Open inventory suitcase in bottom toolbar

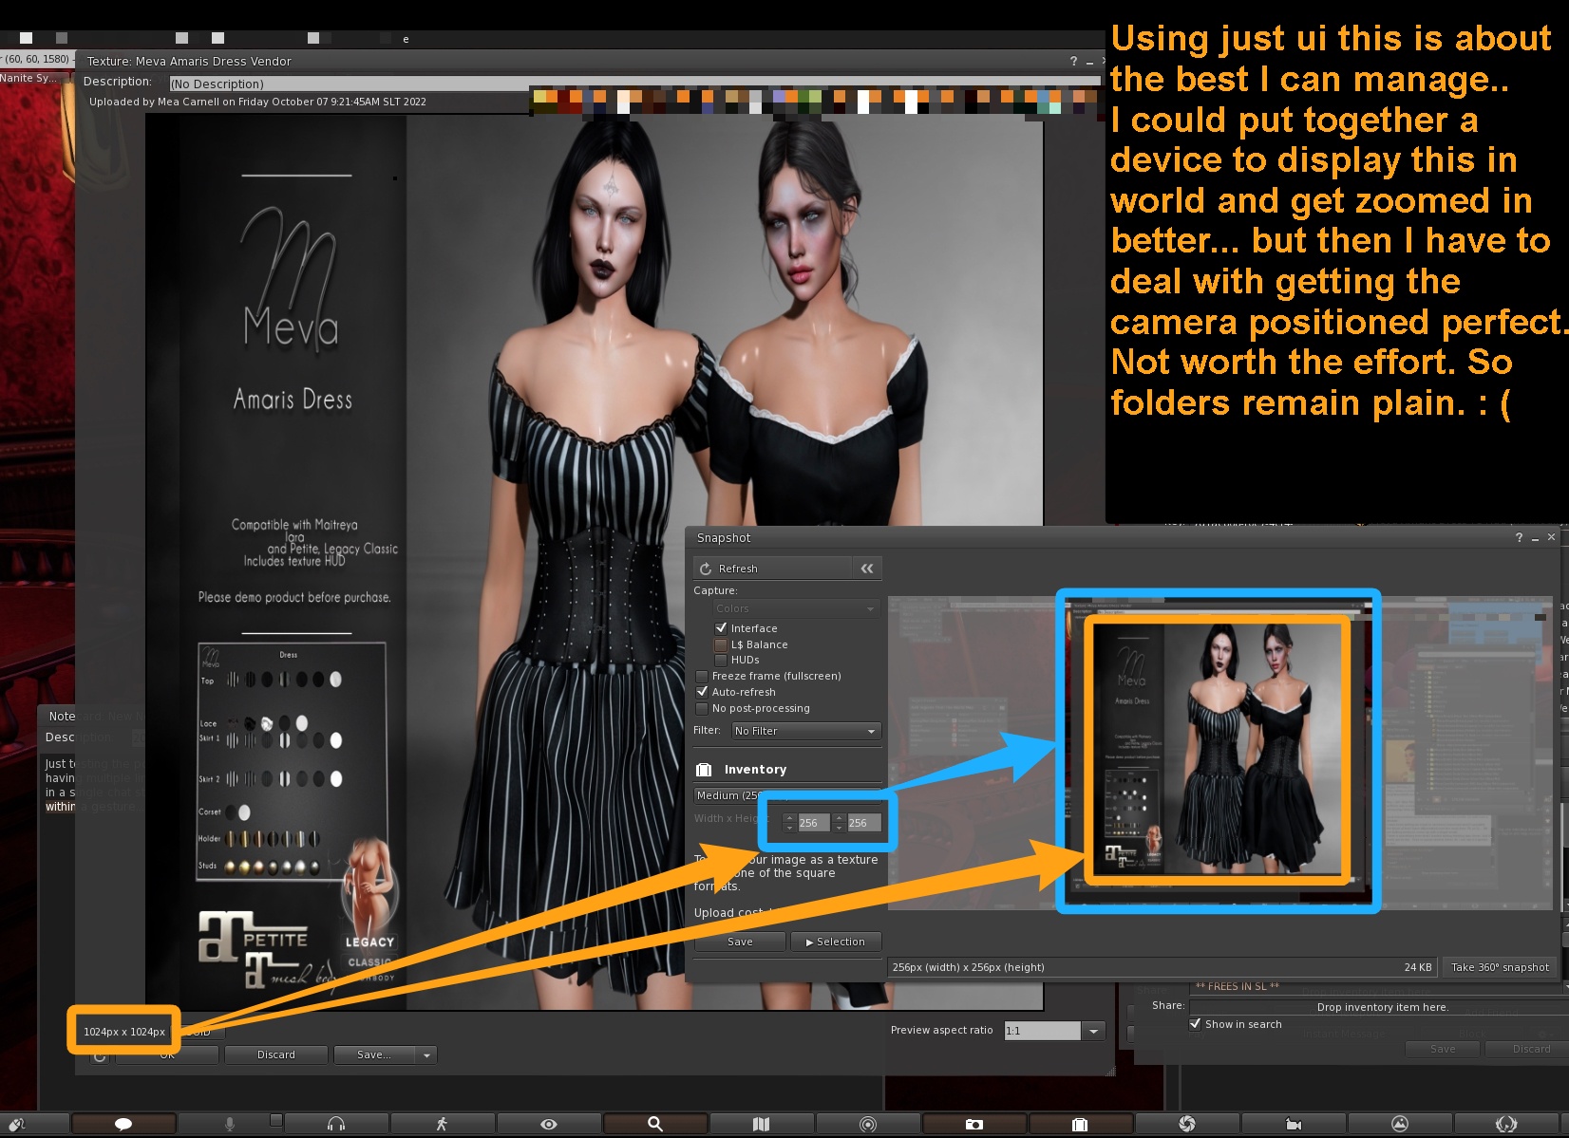click(1080, 1124)
